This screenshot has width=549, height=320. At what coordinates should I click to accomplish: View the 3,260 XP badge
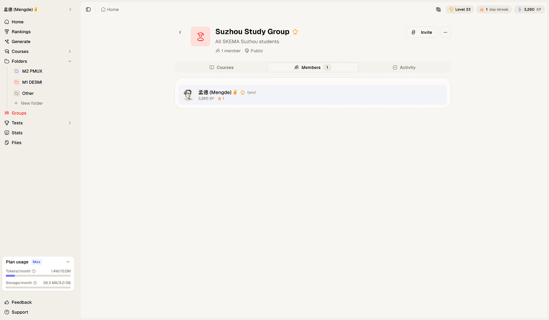click(x=529, y=9)
